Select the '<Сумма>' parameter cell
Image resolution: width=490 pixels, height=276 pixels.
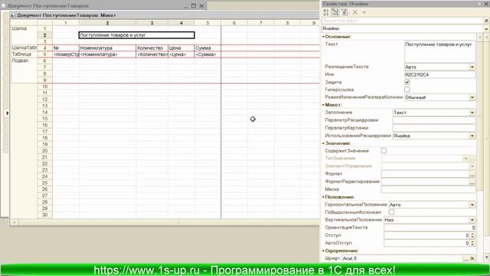[x=207, y=54]
